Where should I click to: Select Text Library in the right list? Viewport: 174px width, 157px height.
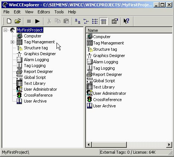[104, 87]
